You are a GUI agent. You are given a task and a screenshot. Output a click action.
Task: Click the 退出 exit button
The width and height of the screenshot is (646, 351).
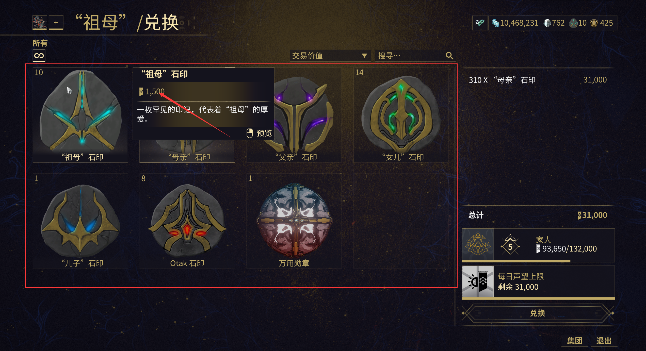tap(604, 341)
